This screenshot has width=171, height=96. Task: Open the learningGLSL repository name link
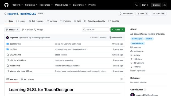tap(28, 14)
